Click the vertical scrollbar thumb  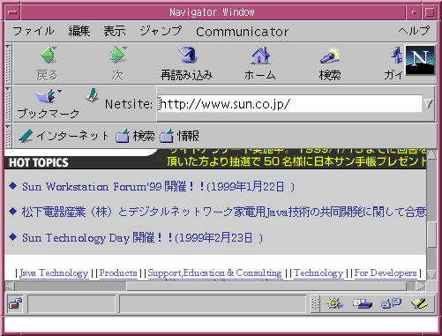pos(431,235)
